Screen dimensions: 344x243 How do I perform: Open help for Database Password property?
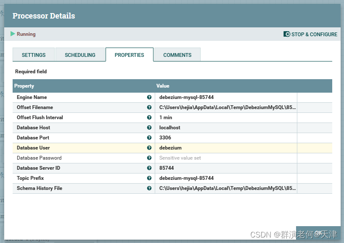tap(149, 158)
